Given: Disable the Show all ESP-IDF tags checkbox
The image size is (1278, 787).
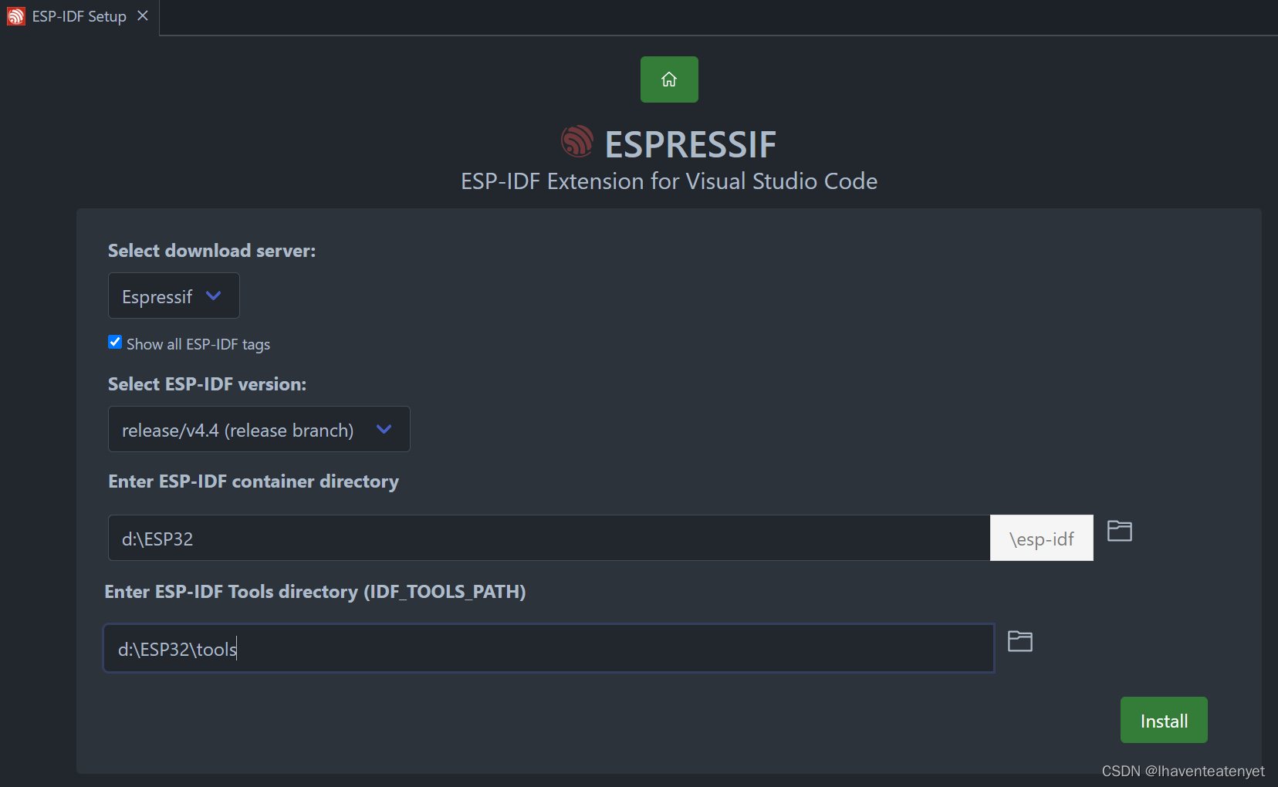Looking at the screenshot, I should (114, 342).
